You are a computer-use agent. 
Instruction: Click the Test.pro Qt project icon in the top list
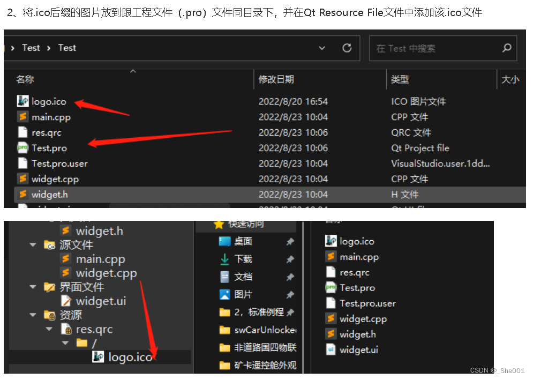23,147
